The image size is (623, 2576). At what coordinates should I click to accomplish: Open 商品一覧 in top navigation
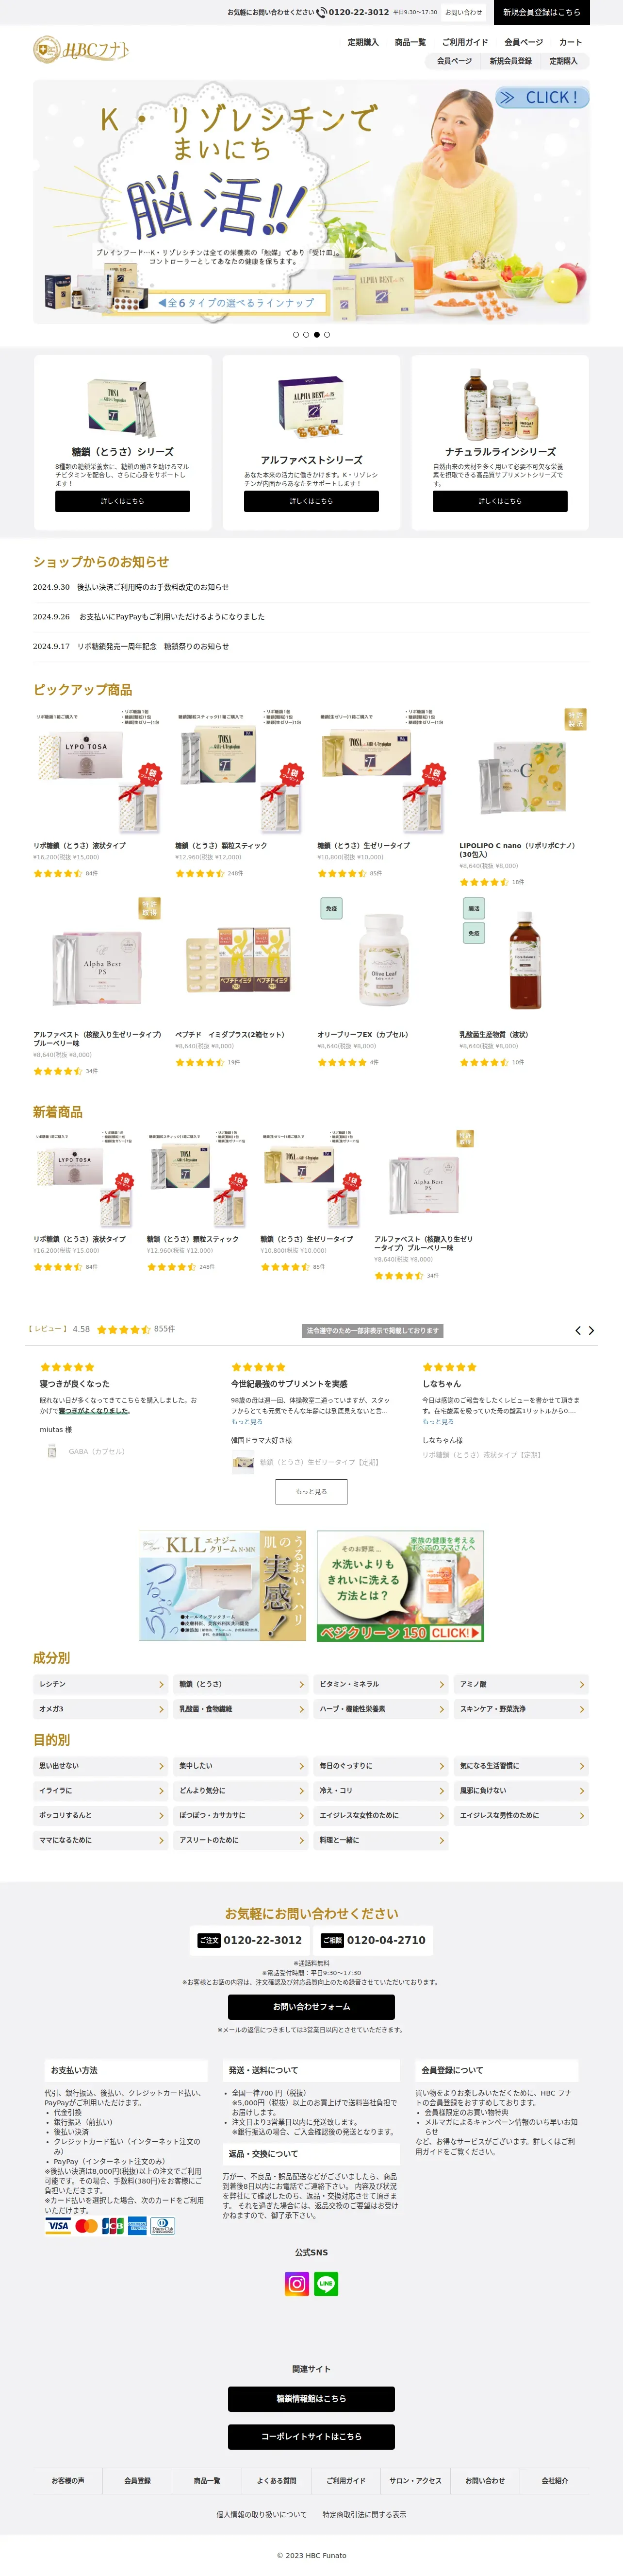click(x=410, y=42)
